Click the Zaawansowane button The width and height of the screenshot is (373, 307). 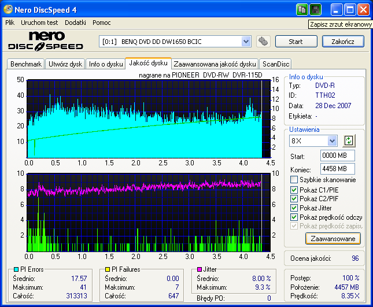pos(333,239)
